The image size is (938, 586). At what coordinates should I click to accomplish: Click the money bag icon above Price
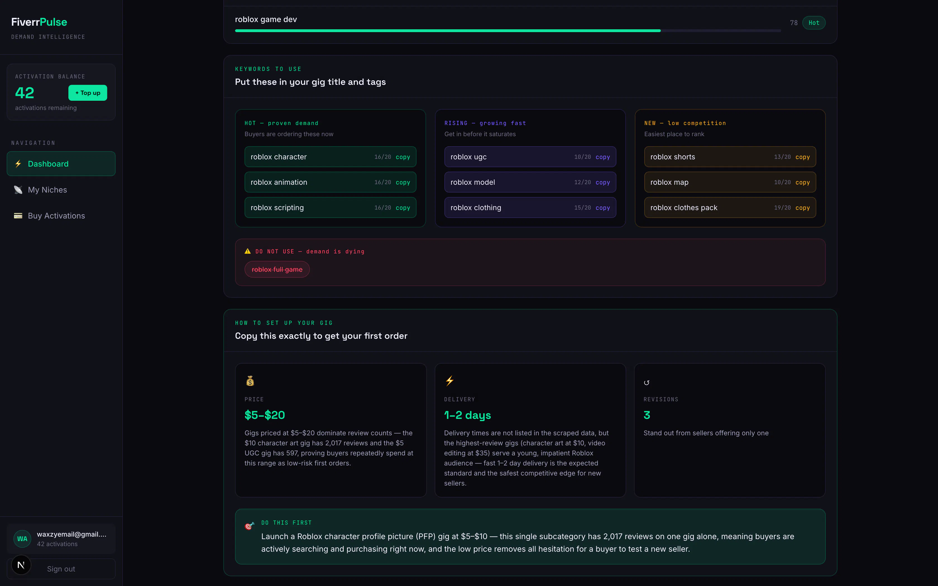click(250, 381)
